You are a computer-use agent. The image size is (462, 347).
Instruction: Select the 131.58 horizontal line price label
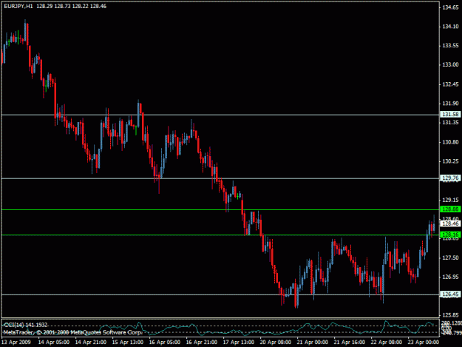450,114
